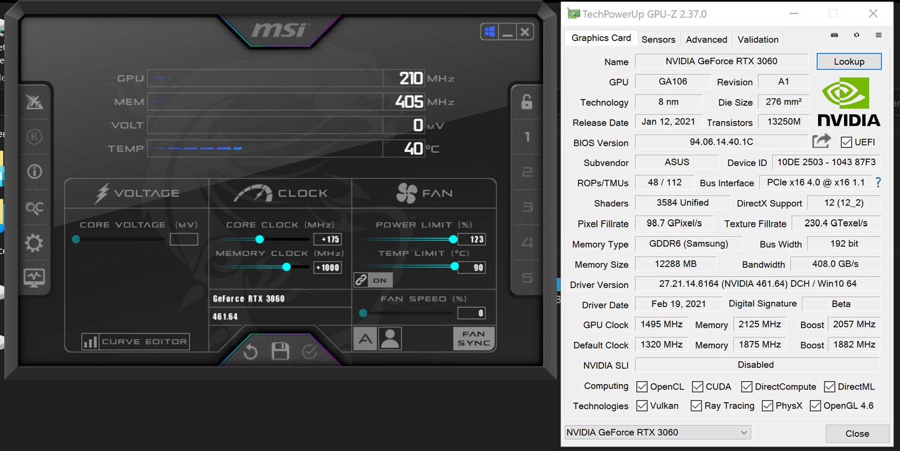Image resolution: width=900 pixels, height=451 pixels.
Task: Toggle the UEFI checkbox
Action: pos(846,142)
